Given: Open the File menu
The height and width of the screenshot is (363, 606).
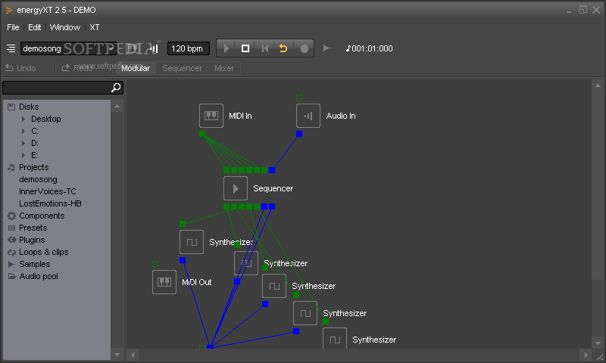Looking at the screenshot, I should [13, 27].
